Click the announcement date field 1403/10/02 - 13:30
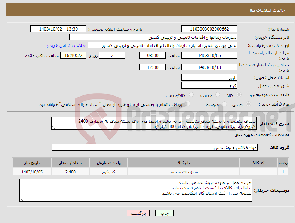This screenshot has width=295, height=223. 58,29
